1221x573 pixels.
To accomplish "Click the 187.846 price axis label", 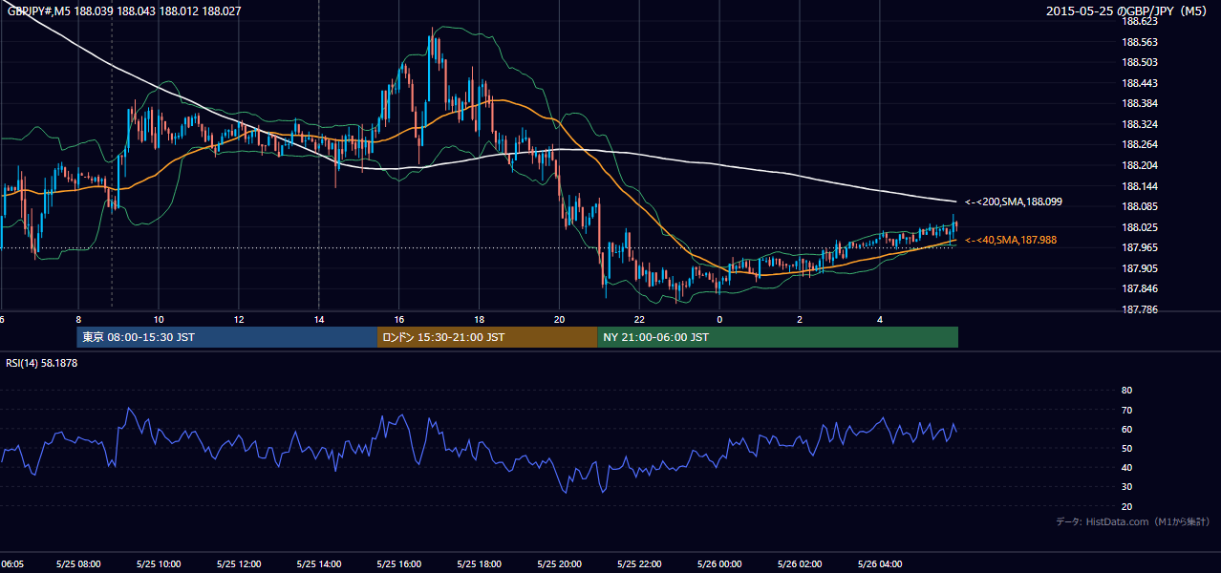I will tap(1140, 288).
